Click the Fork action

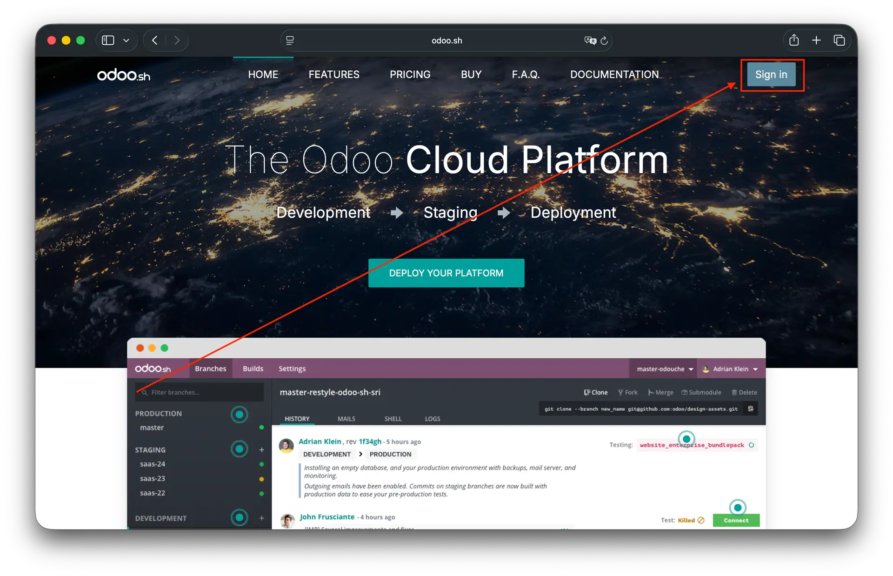pos(627,392)
